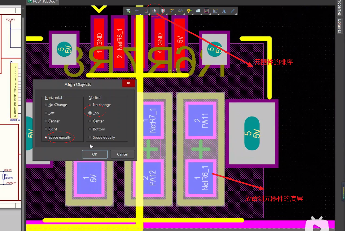Choose the pink-bordered keepout track tool
Viewport: 345px width, 231px height.
tap(206, 11)
